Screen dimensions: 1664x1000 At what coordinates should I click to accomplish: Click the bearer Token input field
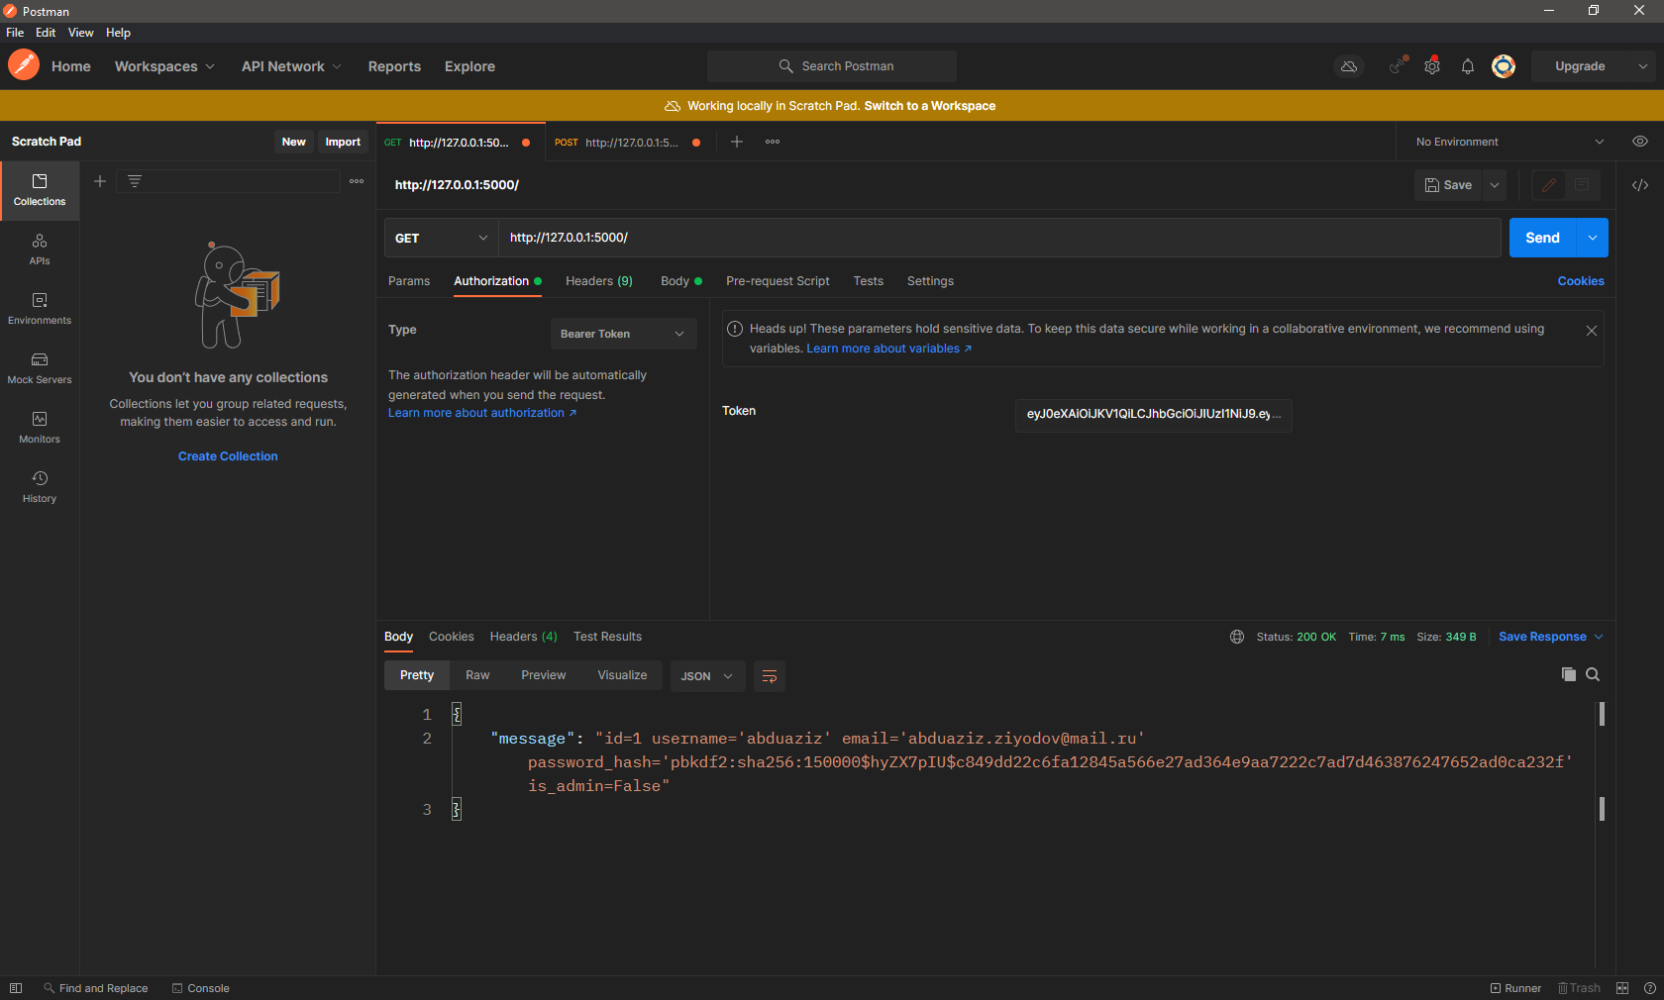point(1153,415)
